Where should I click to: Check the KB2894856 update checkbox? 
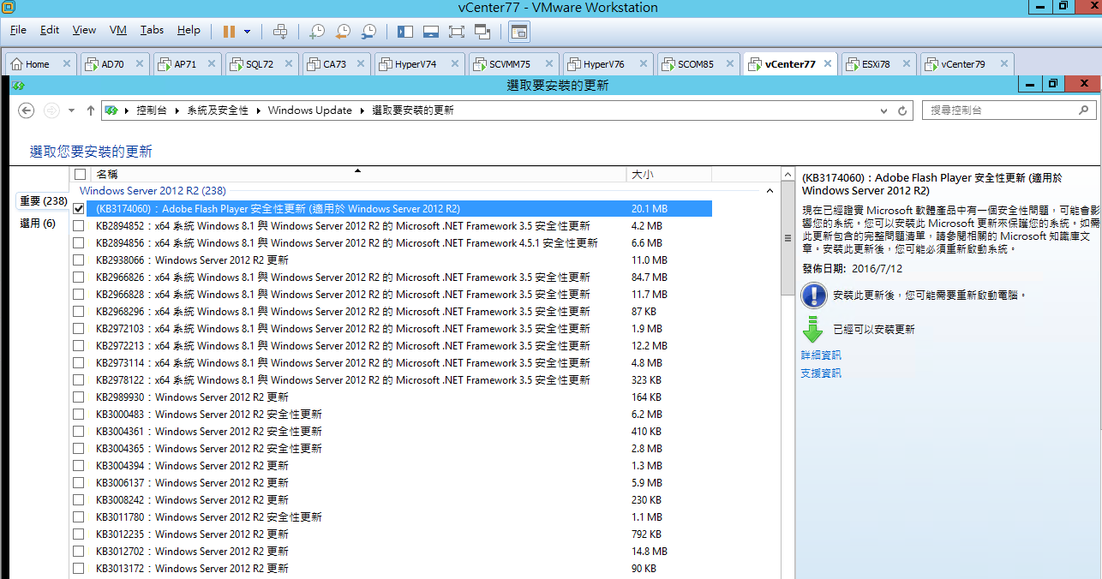point(79,243)
